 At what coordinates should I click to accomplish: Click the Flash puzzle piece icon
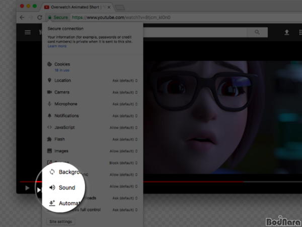click(x=49, y=139)
